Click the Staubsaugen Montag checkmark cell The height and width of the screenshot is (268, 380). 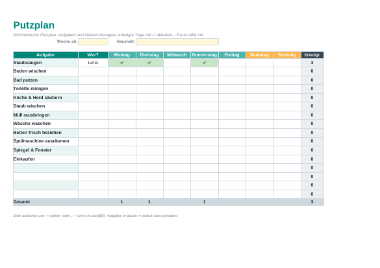pos(122,63)
